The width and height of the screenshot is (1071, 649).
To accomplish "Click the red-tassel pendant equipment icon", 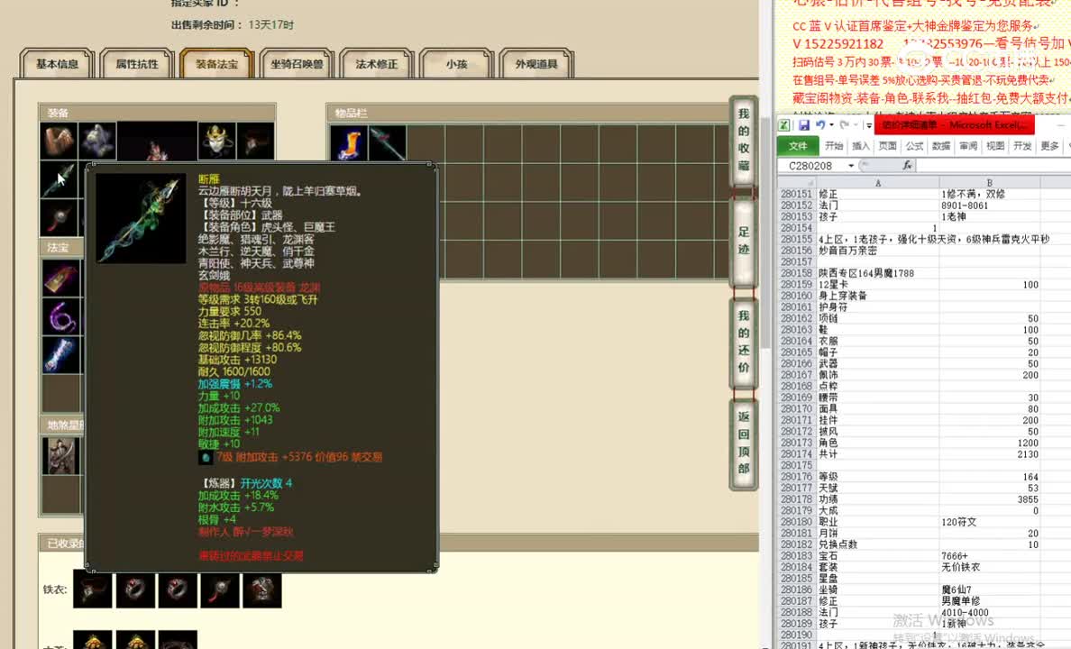I will pos(59,218).
